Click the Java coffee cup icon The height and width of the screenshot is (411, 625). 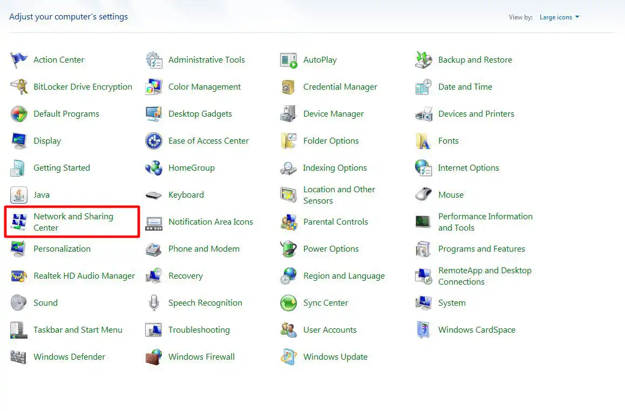point(19,195)
